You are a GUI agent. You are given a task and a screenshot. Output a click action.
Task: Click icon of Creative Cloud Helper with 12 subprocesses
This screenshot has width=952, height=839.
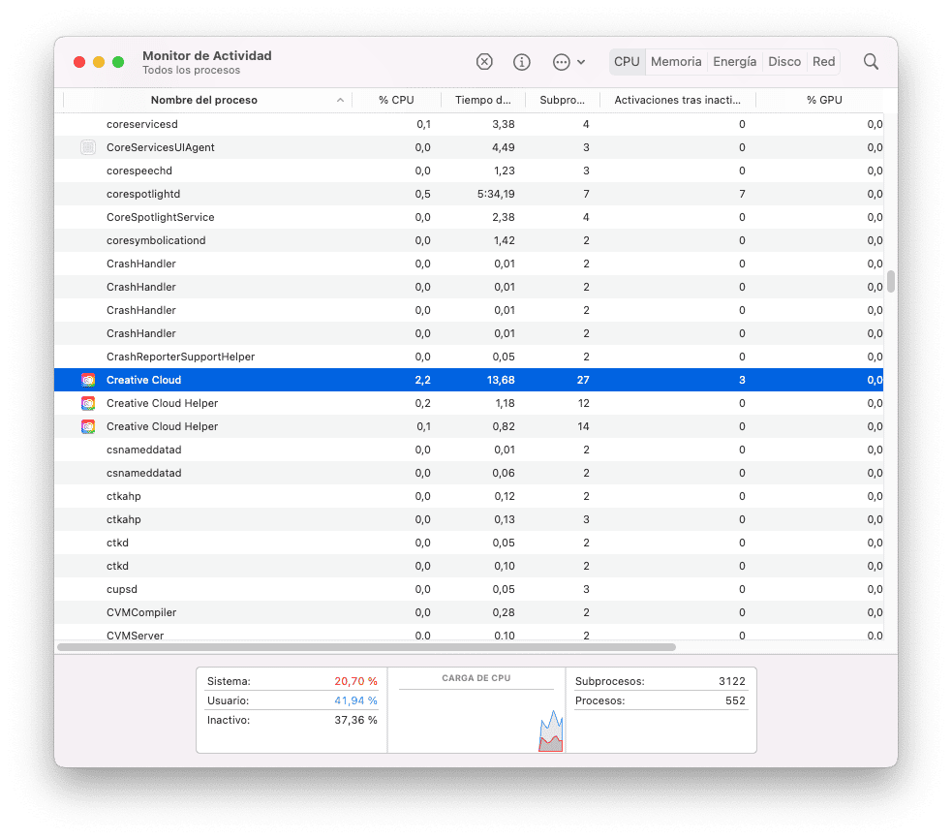click(88, 403)
